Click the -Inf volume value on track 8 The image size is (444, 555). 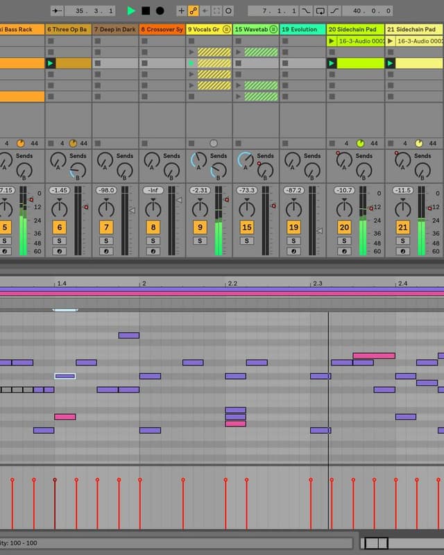[153, 190]
